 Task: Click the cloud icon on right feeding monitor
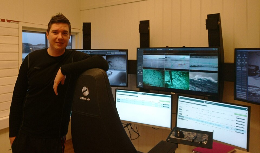pos(246,109)
